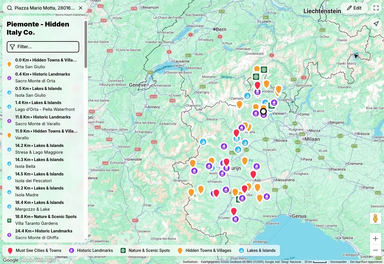The width and height of the screenshot is (384, 264).
Task: Open the Google logo link
Action: 11,260
